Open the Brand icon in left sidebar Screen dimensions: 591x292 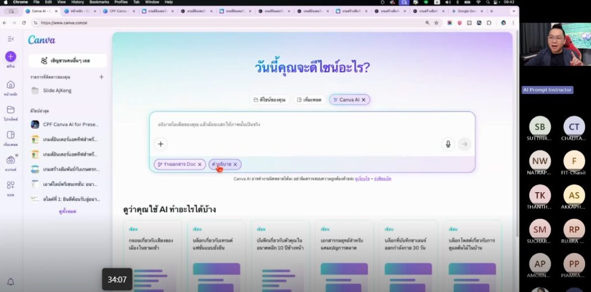[10, 160]
